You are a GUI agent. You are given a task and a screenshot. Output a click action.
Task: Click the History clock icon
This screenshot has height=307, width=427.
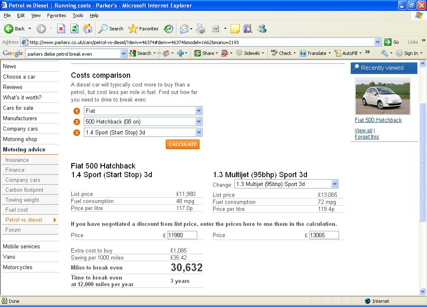pos(168,29)
